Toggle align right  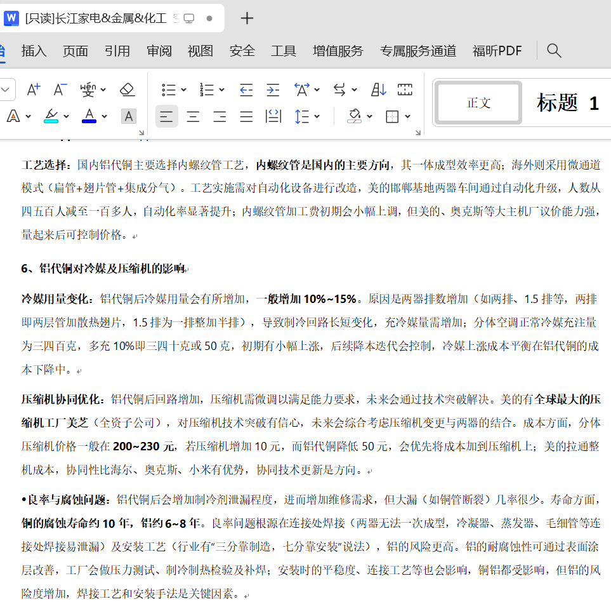click(x=220, y=116)
